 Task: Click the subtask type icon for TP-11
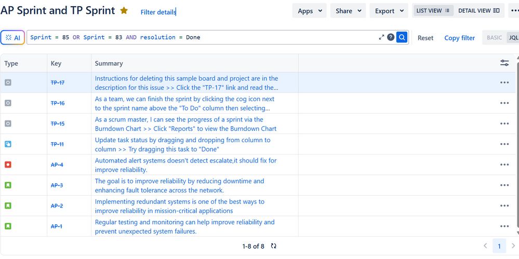8,144
